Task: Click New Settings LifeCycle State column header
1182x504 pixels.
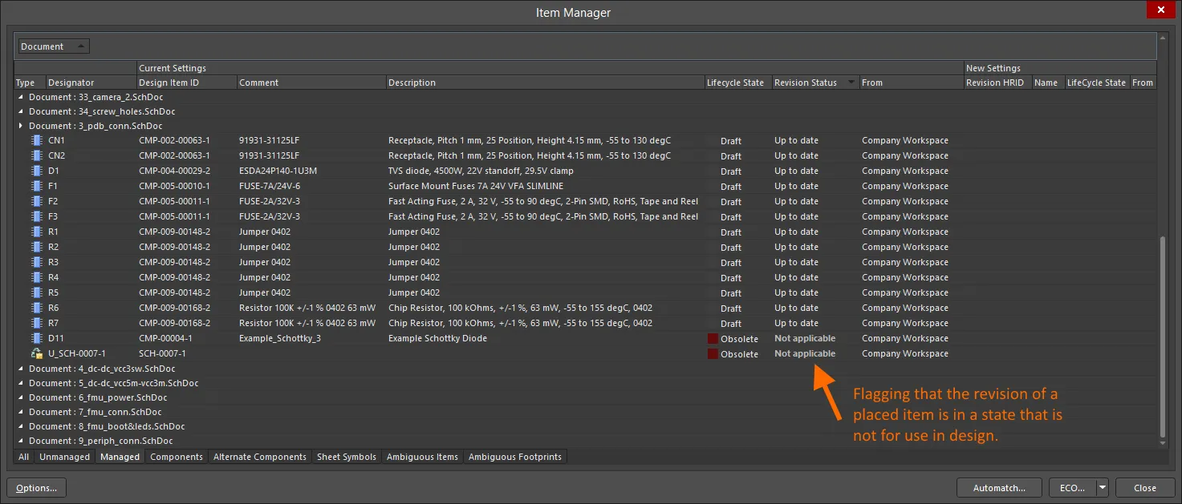Action: point(1096,83)
